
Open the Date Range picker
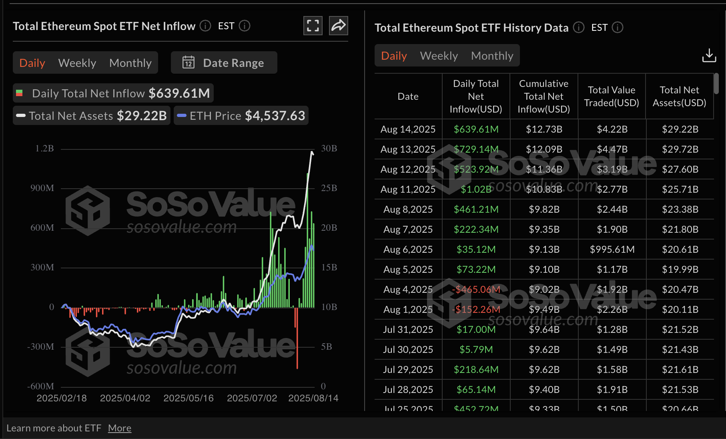[x=224, y=63]
